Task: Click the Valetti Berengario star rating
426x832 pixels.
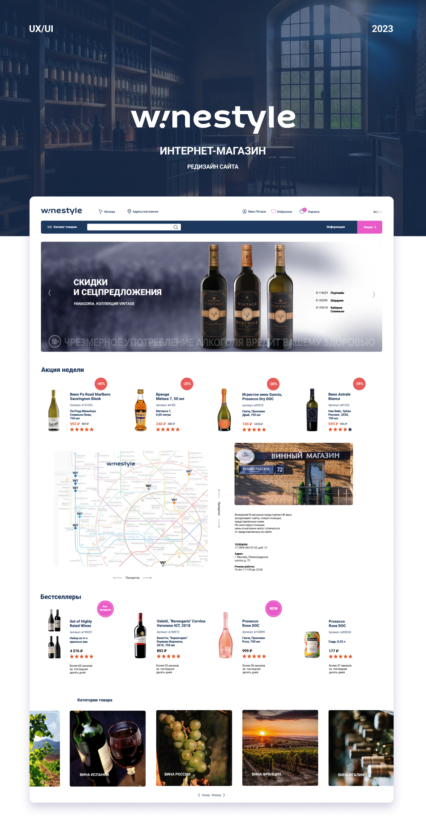Action: click(x=168, y=656)
